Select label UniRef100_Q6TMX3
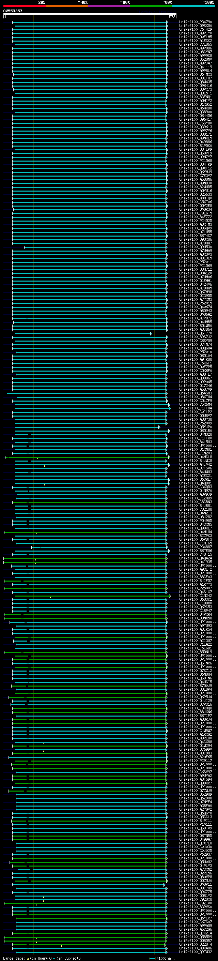This screenshot has height=961, width=218. point(196,75)
